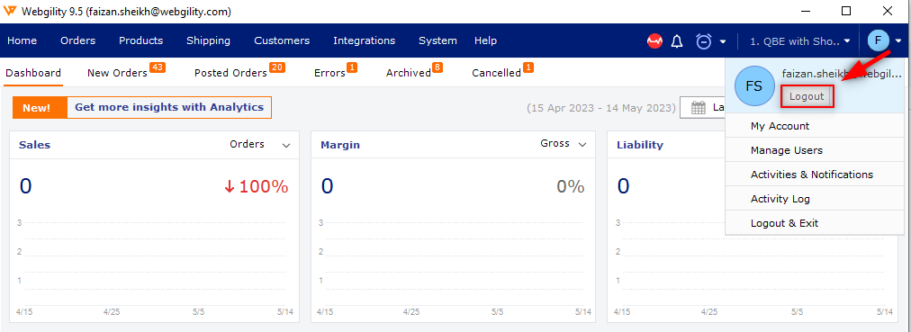911x332 pixels.
Task: Click the Archived '8' count badge
Action: pyautogui.click(x=437, y=67)
